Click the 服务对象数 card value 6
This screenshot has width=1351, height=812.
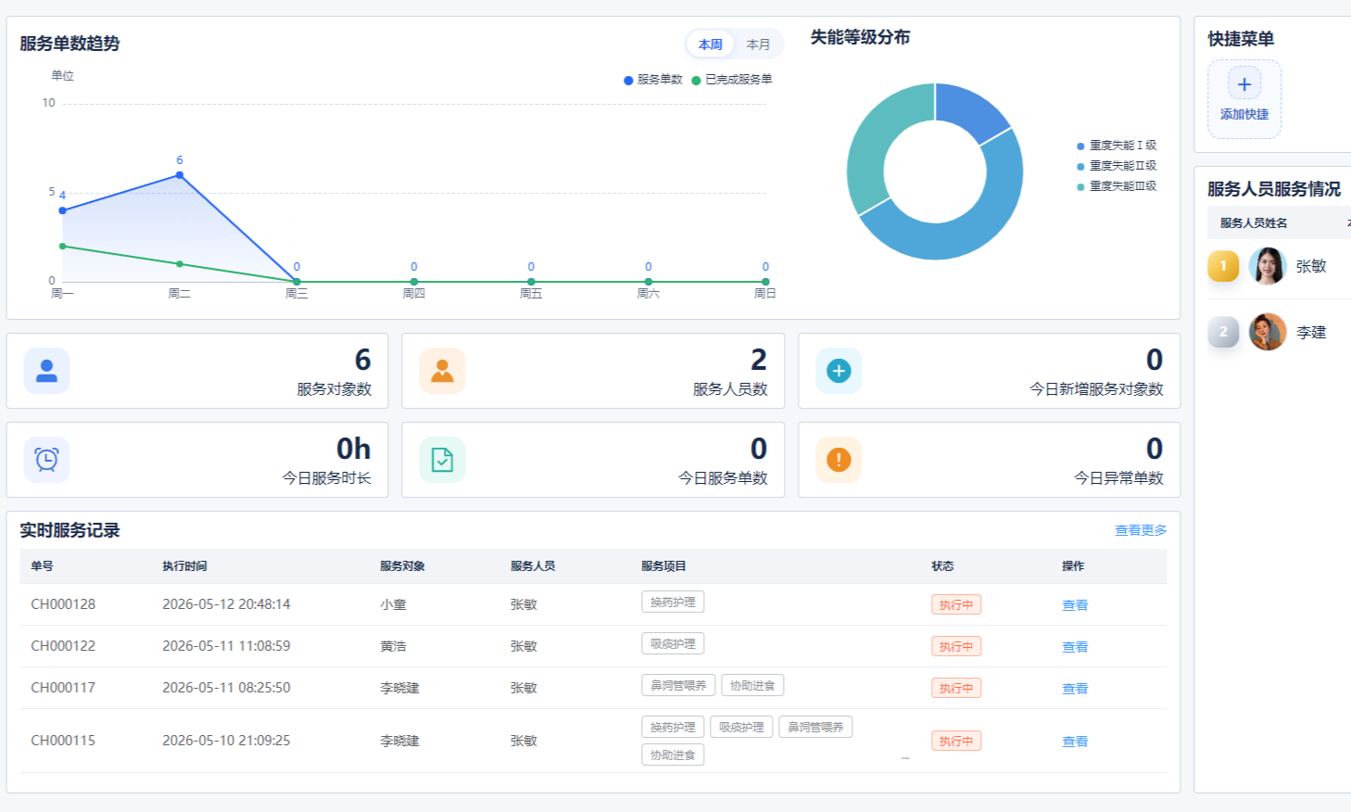pyautogui.click(x=362, y=360)
